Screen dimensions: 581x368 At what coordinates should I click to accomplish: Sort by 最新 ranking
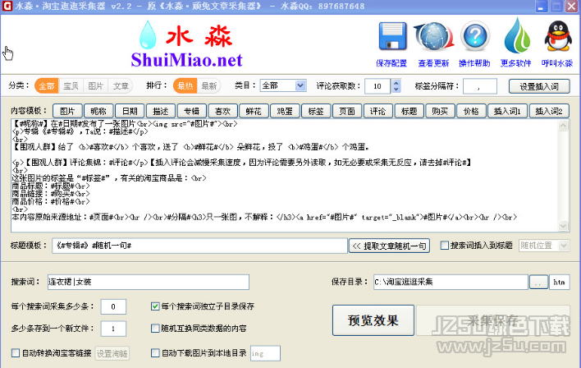pyautogui.click(x=209, y=85)
